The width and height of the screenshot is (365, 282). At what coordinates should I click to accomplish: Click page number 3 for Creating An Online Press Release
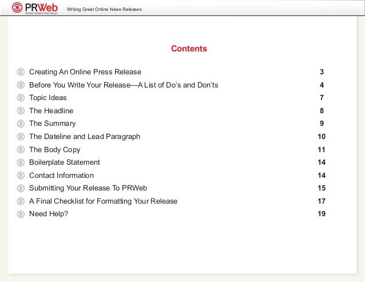tap(322, 72)
